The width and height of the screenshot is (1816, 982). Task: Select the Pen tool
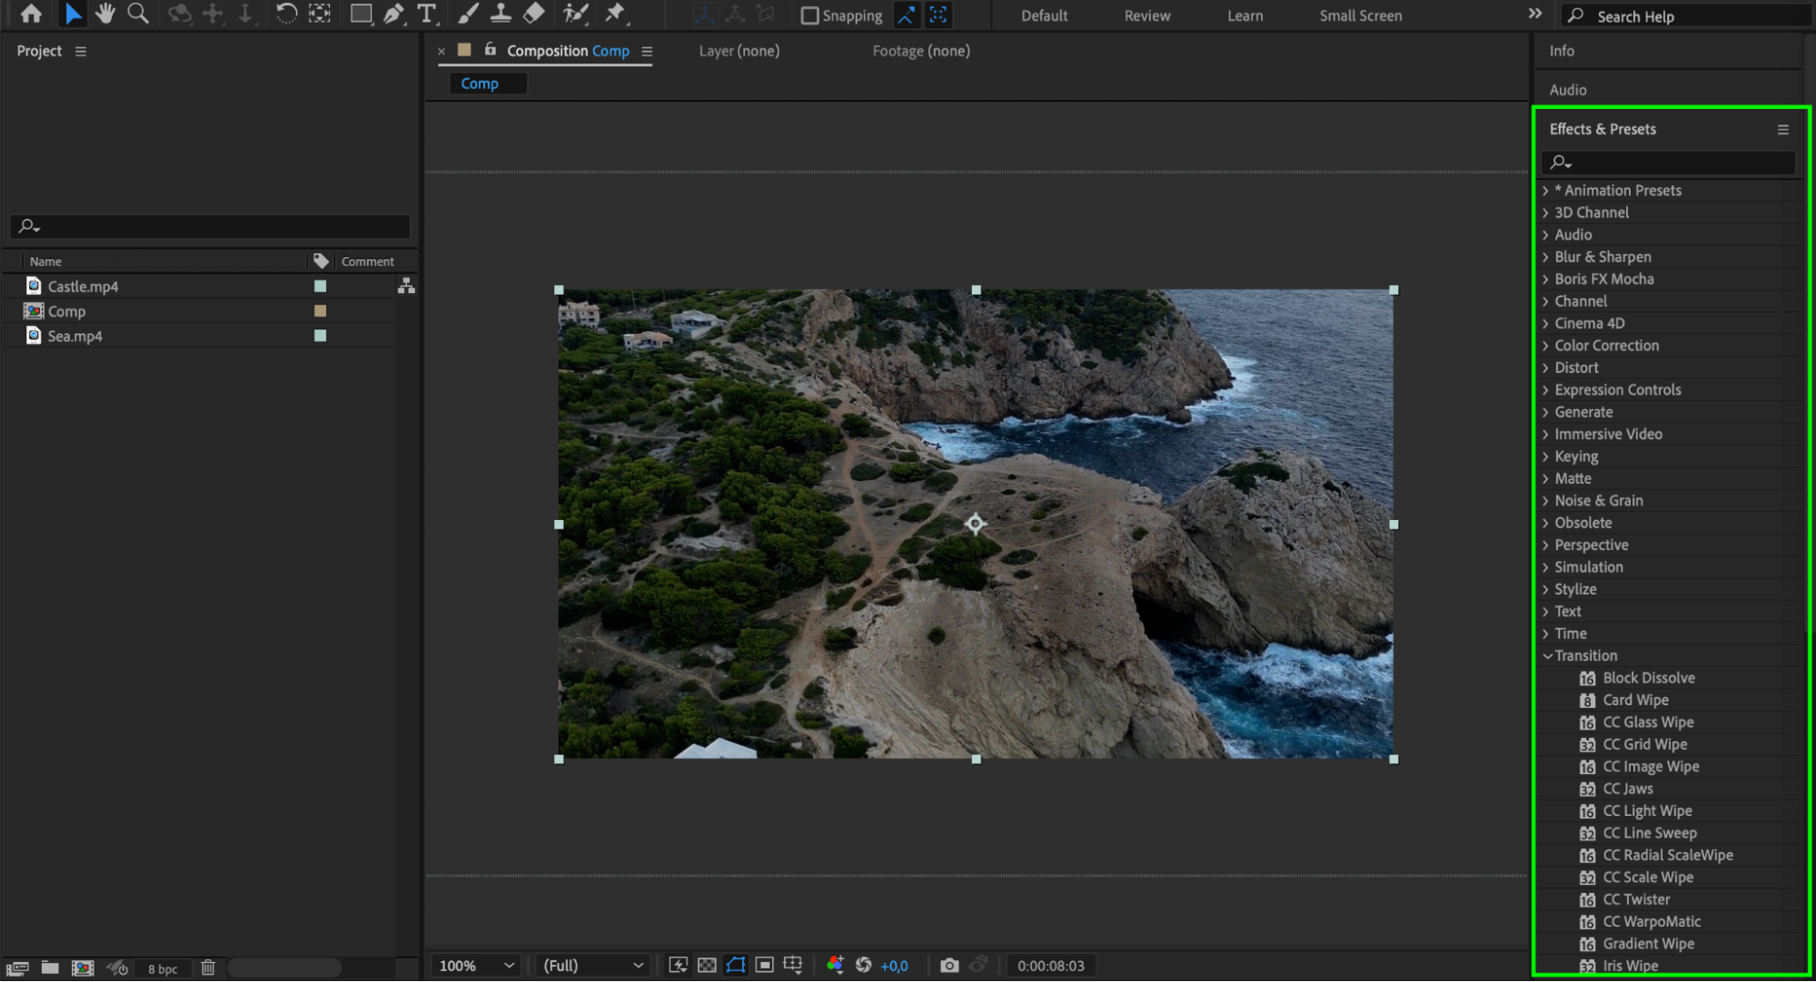[393, 14]
